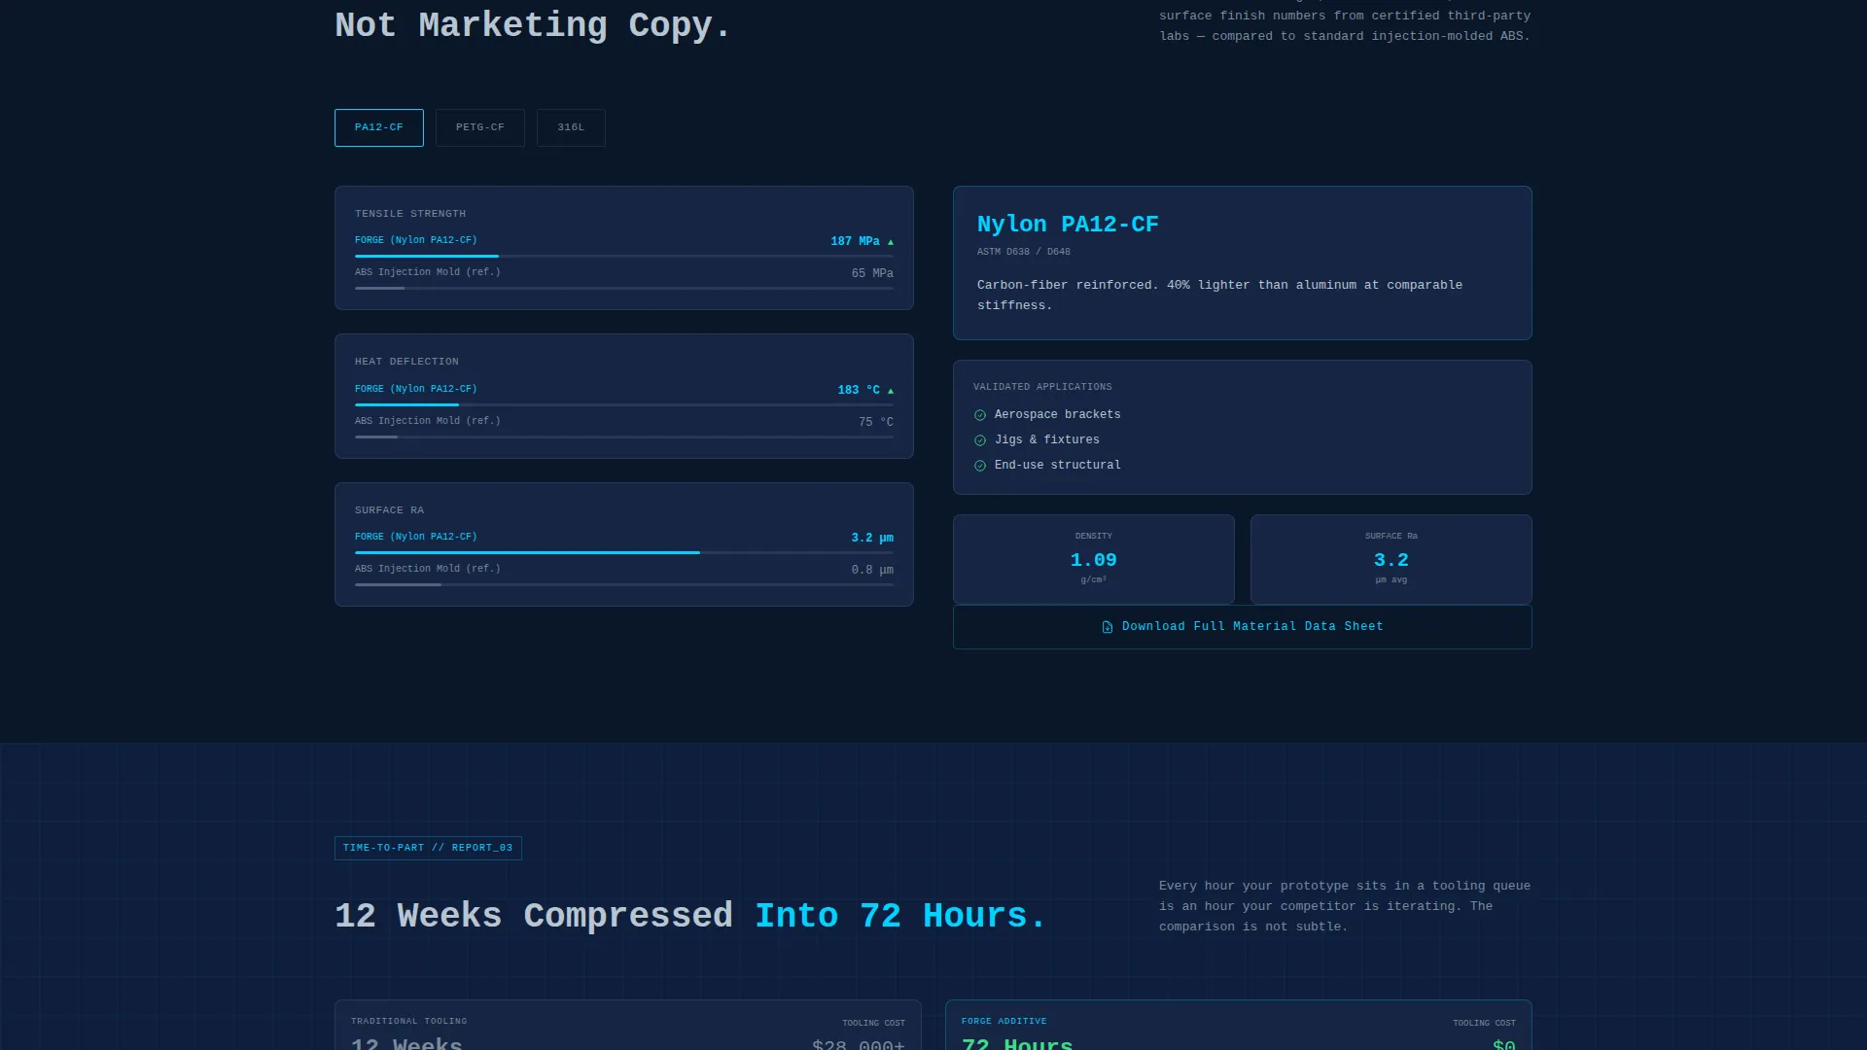Click the 183 °C value

[859, 390]
